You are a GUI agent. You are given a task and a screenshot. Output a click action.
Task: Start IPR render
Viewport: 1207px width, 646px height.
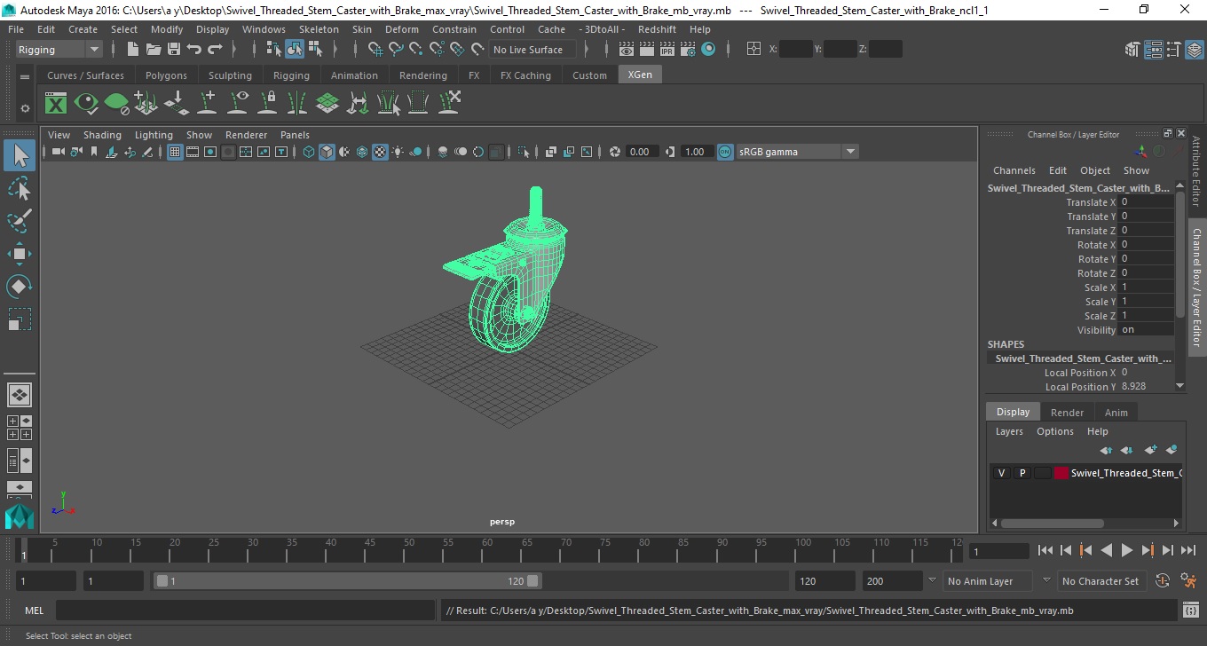point(667,50)
